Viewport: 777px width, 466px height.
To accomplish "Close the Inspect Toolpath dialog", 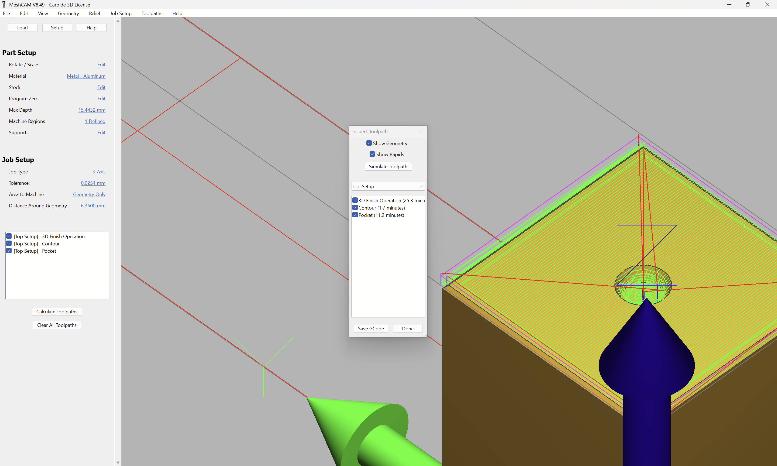I will coord(421,132).
